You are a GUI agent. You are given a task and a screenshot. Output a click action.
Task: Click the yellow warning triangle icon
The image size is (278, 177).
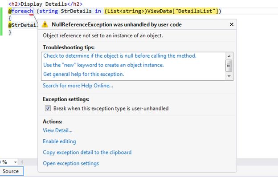(45, 24)
